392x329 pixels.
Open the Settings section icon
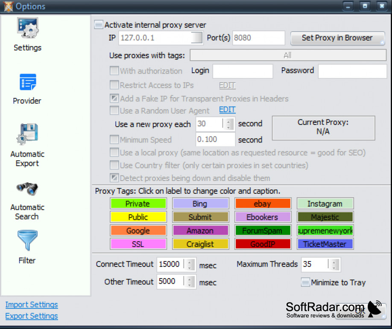coord(27,28)
